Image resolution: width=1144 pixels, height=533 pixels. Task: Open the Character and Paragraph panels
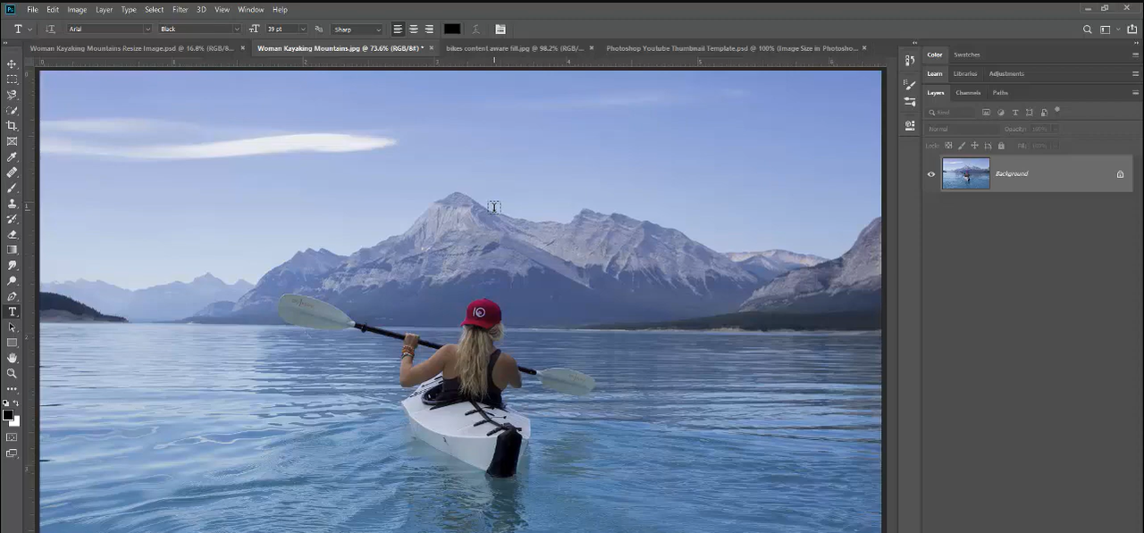point(500,30)
